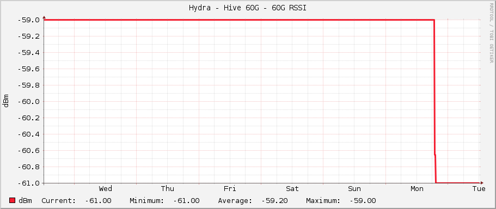Click the 'dBm' legend label beside the red swatch
The height and width of the screenshot is (209, 496).
coord(25,201)
